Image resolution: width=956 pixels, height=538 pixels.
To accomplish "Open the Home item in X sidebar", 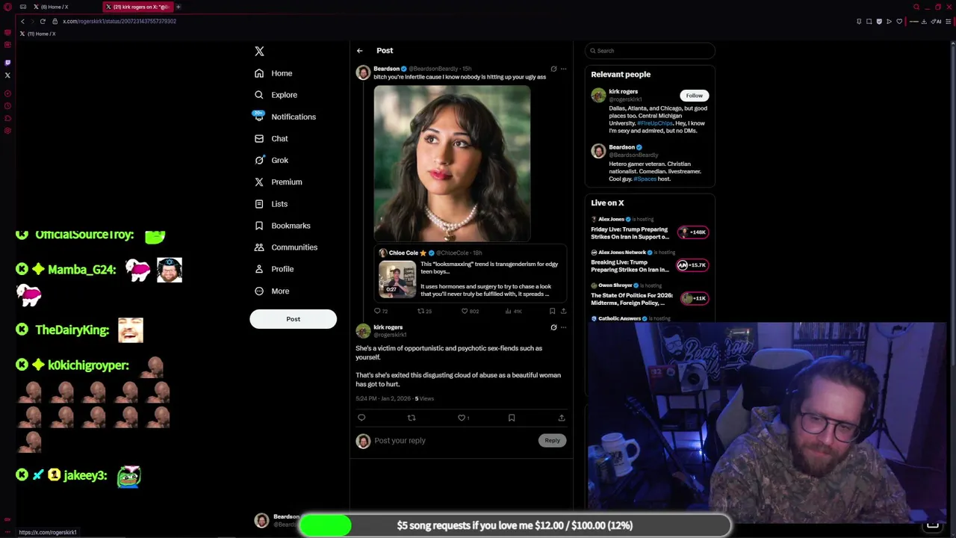I will (x=273, y=73).
